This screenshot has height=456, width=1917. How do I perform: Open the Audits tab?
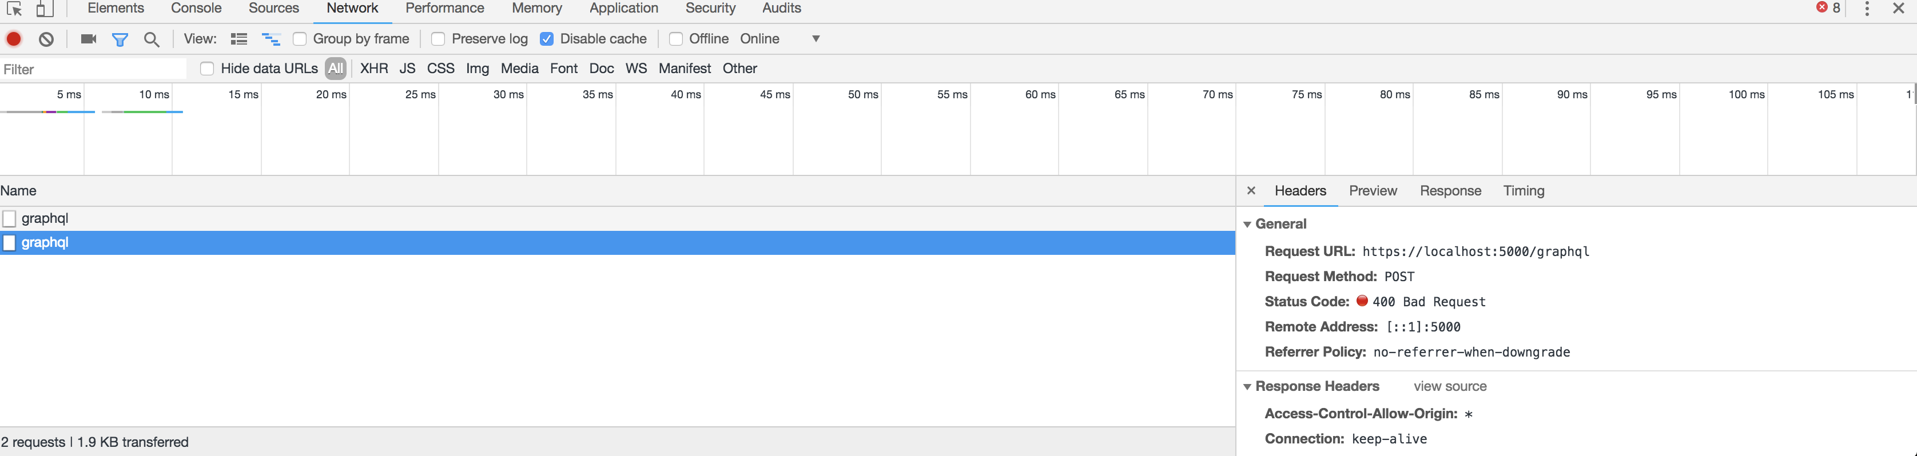[x=781, y=9]
